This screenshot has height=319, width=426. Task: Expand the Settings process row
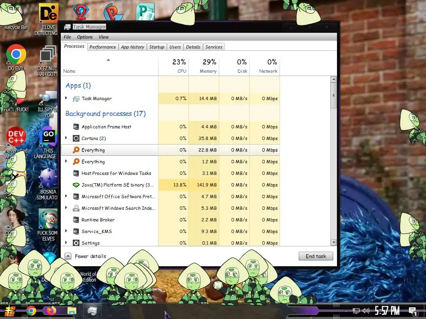(x=66, y=243)
